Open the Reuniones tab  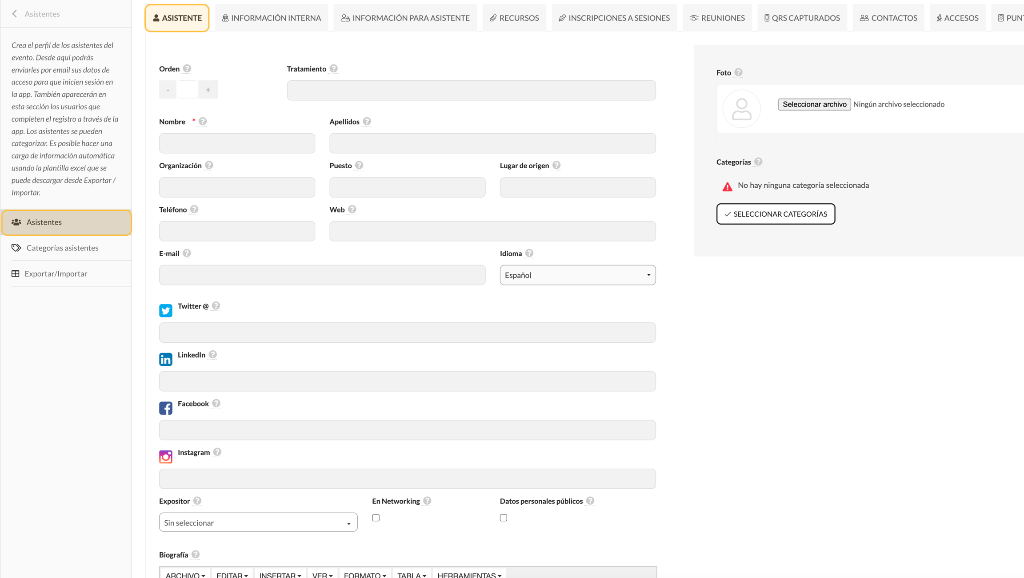[x=717, y=18]
